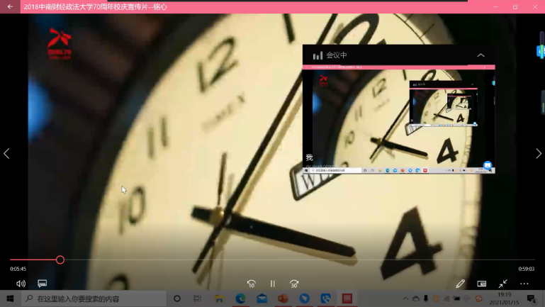Pause the video playback

click(x=272, y=284)
